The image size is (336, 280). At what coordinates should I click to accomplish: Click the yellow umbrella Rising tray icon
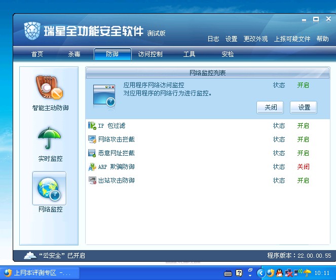[x=307, y=273]
